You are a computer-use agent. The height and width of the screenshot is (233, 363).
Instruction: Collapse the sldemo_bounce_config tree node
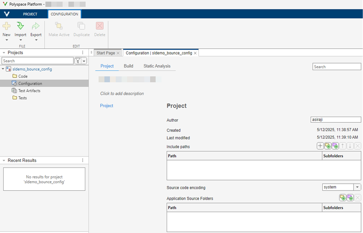3,69
